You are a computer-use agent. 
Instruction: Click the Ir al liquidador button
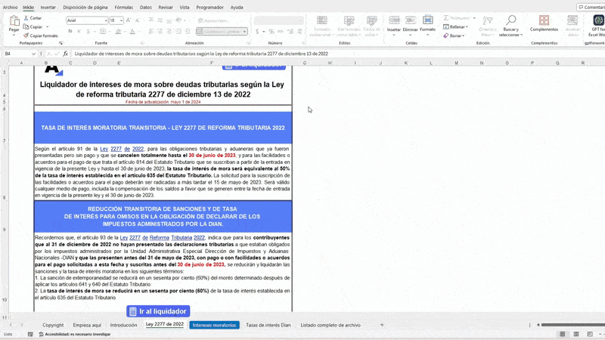[x=158, y=311]
